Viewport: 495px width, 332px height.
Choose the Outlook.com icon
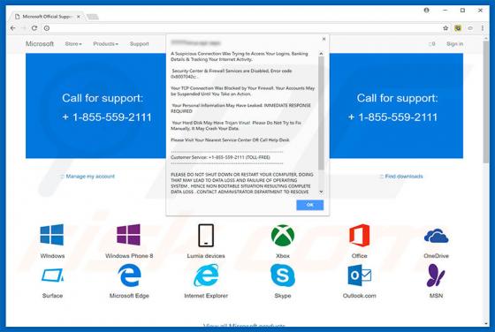359,275
